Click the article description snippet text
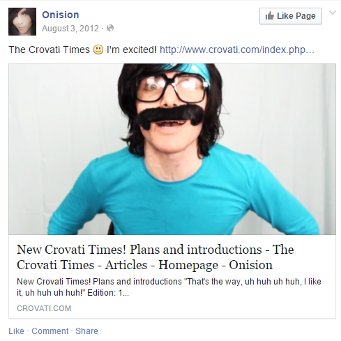The height and width of the screenshot is (341, 341). coord(169,287)
